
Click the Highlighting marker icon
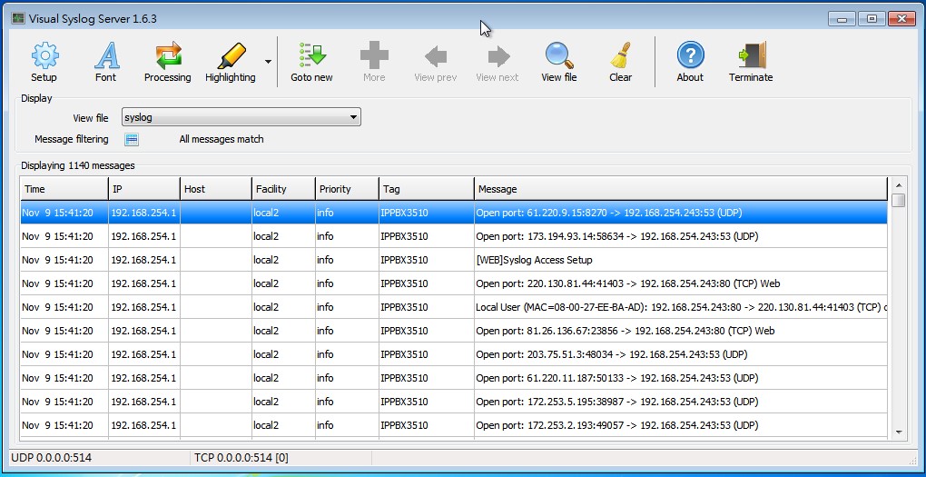tap(231, 57)
